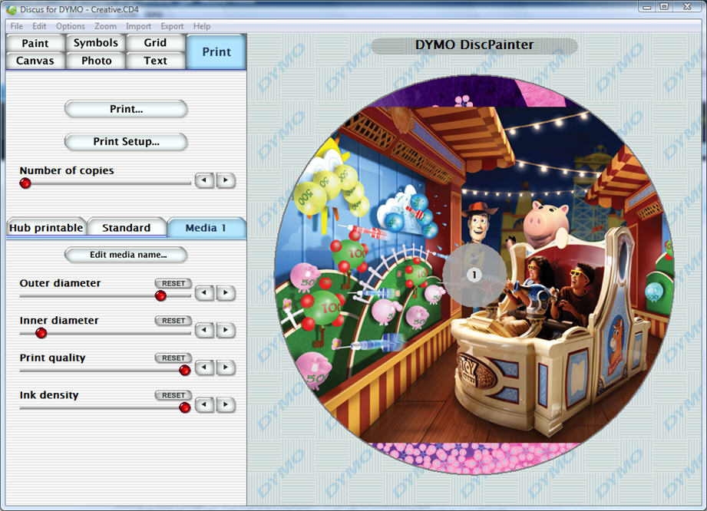707x511 pixels.
Task: Reset the Ink density setting
Action: pyautogui.click(x=173, y=396)
